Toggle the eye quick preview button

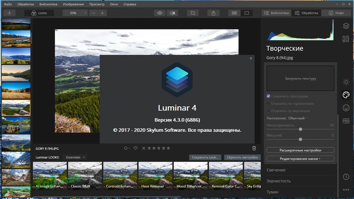160,13
